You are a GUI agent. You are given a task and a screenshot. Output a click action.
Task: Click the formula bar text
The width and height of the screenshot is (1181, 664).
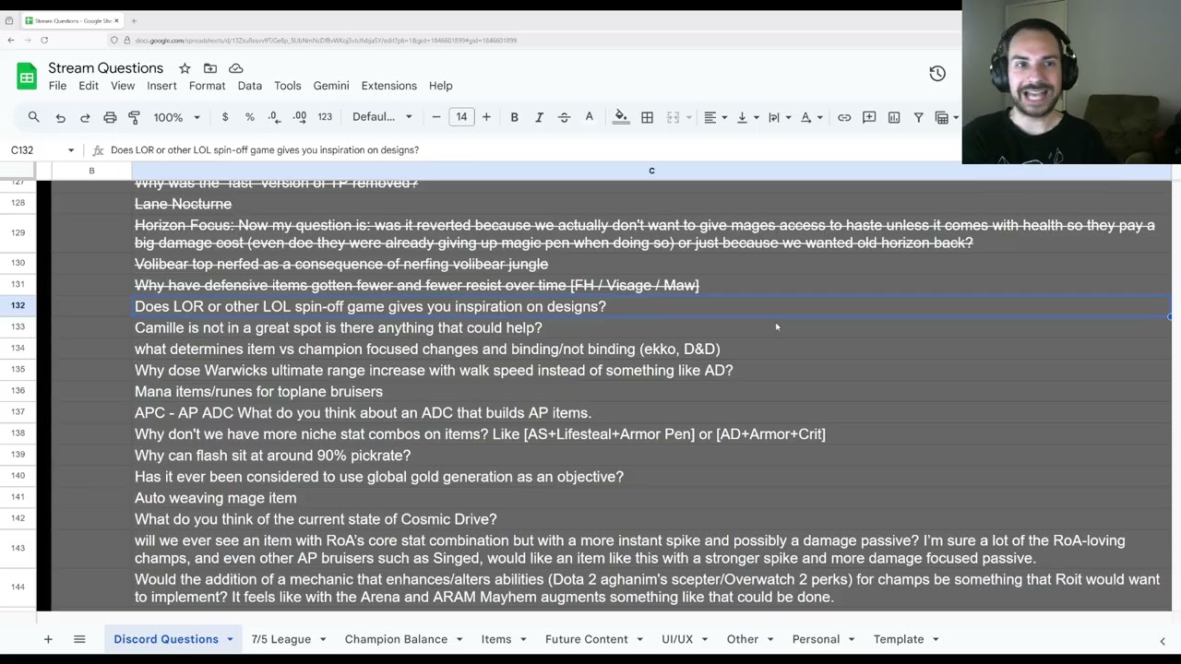pos(265,150)
